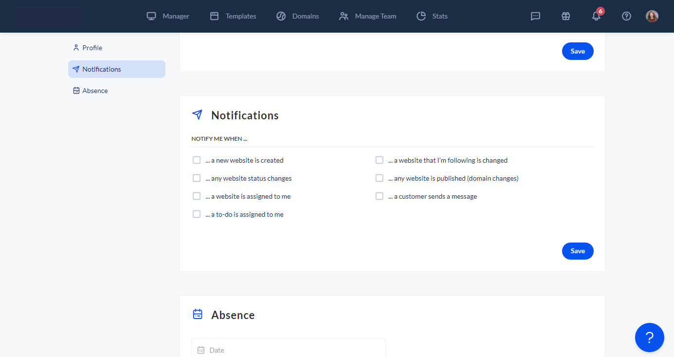Click the Save button in the top card

click(577, 51)
